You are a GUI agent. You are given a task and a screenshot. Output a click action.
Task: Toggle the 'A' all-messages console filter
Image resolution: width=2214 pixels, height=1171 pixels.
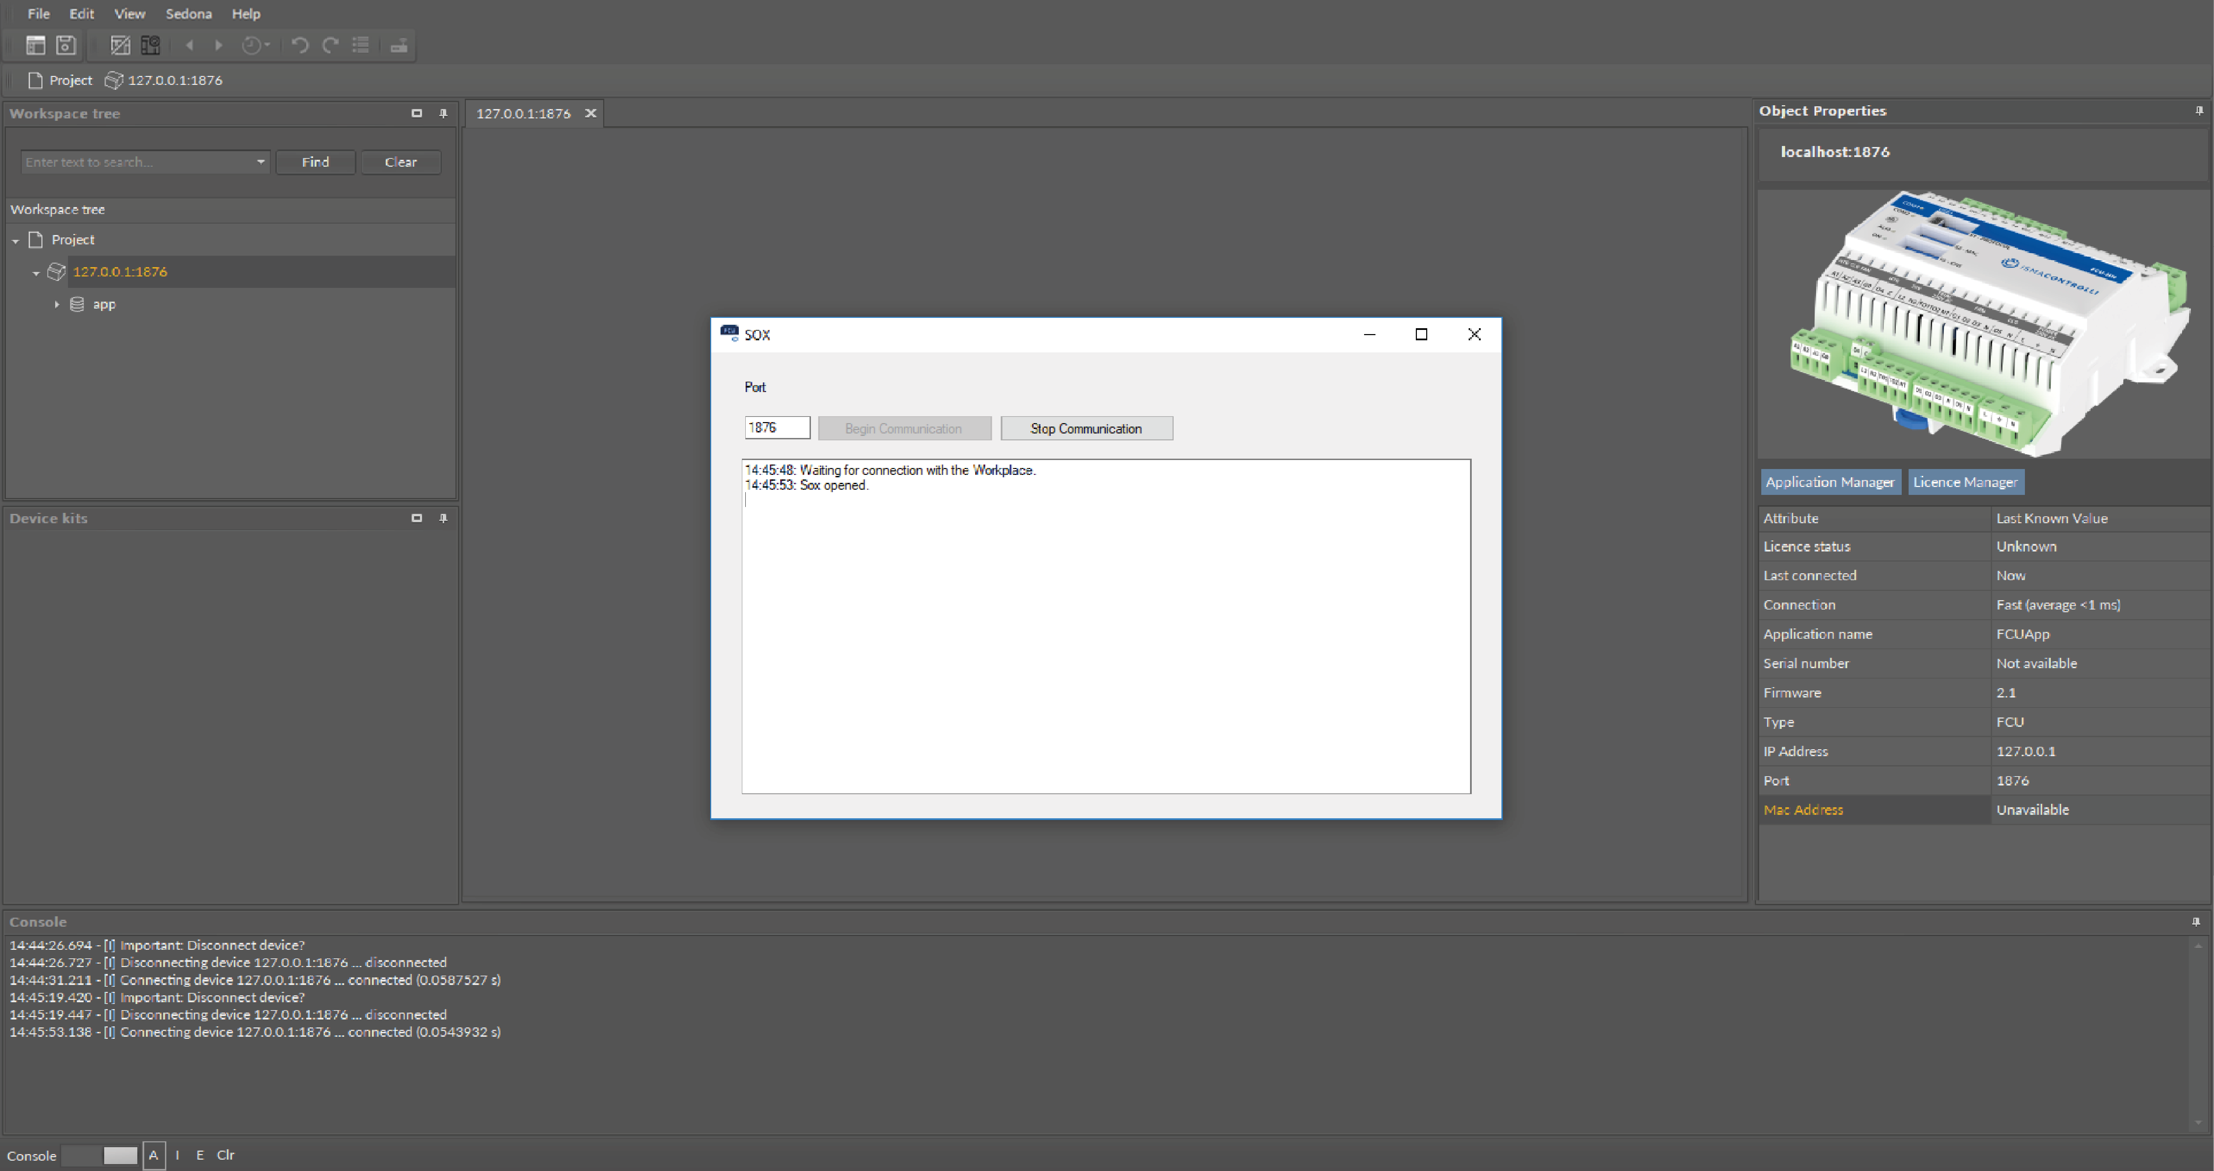pos(154,1155)
